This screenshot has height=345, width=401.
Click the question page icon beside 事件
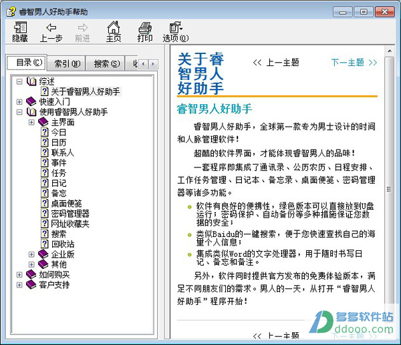pyautogui.click(x=45, y=162)
